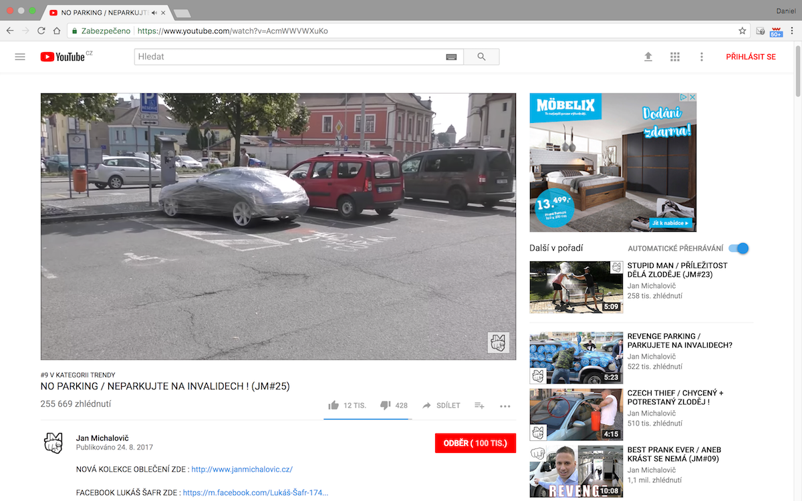Open the YouTube hamburger guide menu
Viewport: 802px width, 501px height.
pyautogui.click(x=20, y=57)
